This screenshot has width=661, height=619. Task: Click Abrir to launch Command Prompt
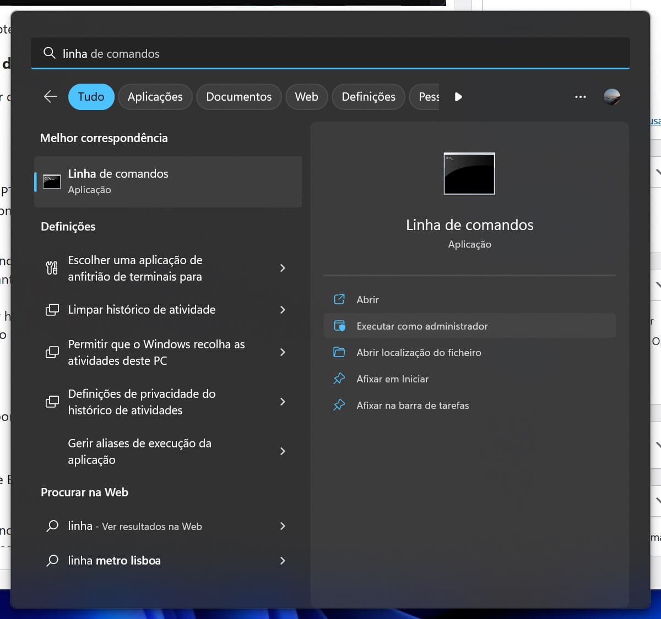pyautogui.click(x=367, y=300)
